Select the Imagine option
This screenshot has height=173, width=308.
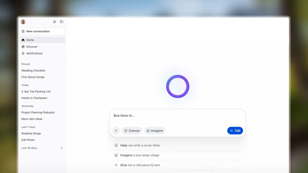155,131
